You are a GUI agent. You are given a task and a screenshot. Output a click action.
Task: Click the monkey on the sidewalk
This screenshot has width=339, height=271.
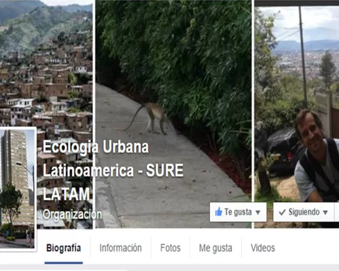(148, 118)
